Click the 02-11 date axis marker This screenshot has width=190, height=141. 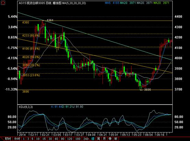[34, 135]
